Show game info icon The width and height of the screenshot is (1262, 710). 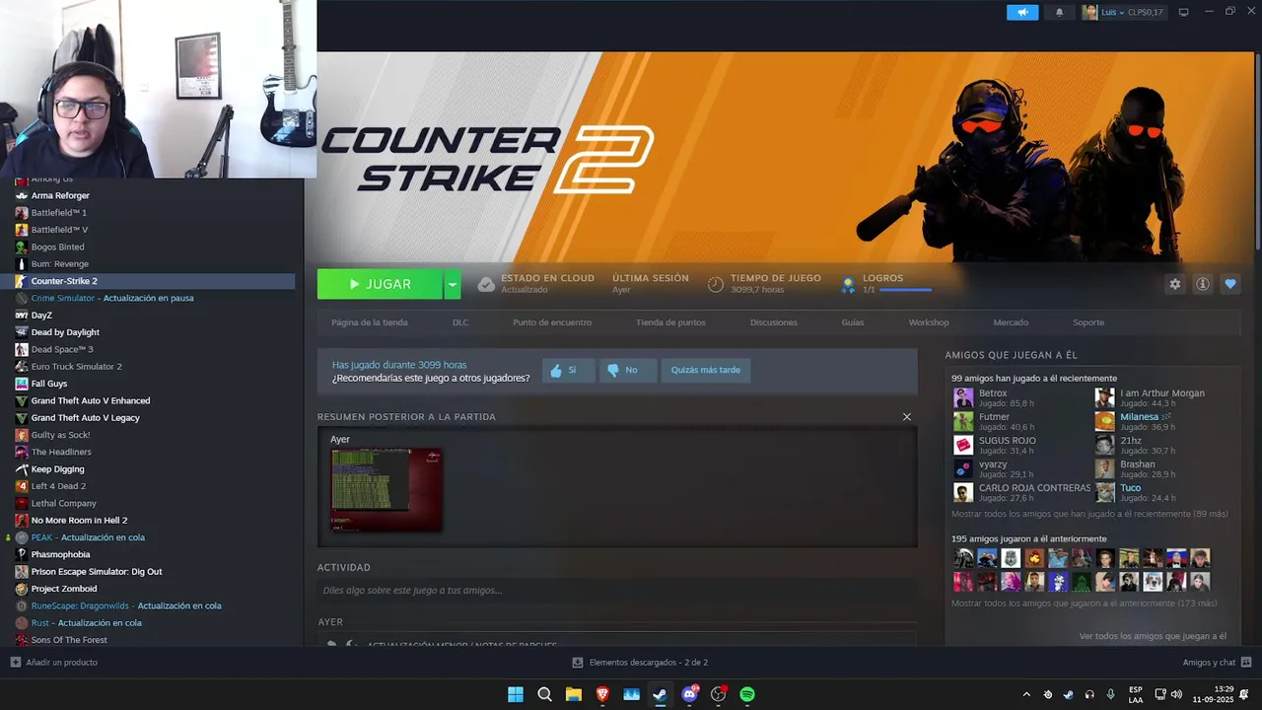[1203, 284]
